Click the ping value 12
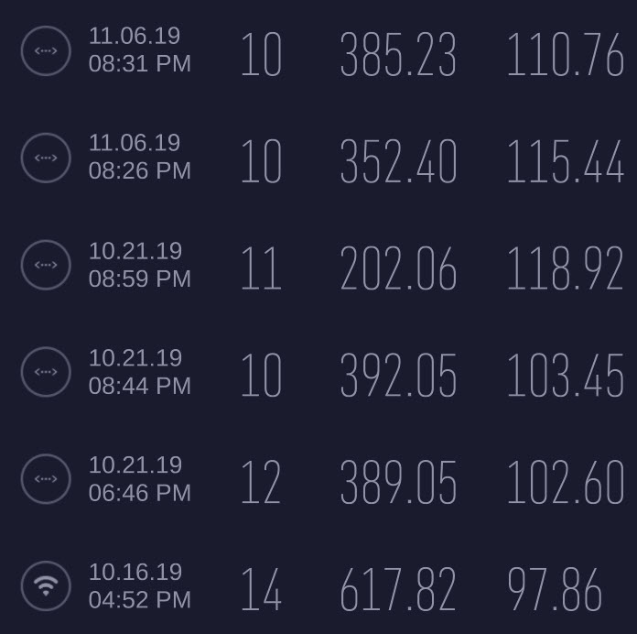The width and height of the screenshot is (637, 634). pyautogui.click(x=260, y=484)
